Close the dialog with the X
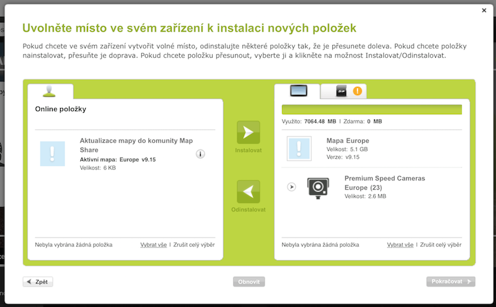The width and height of the screenshot is (496, 307). coord(484,10)
